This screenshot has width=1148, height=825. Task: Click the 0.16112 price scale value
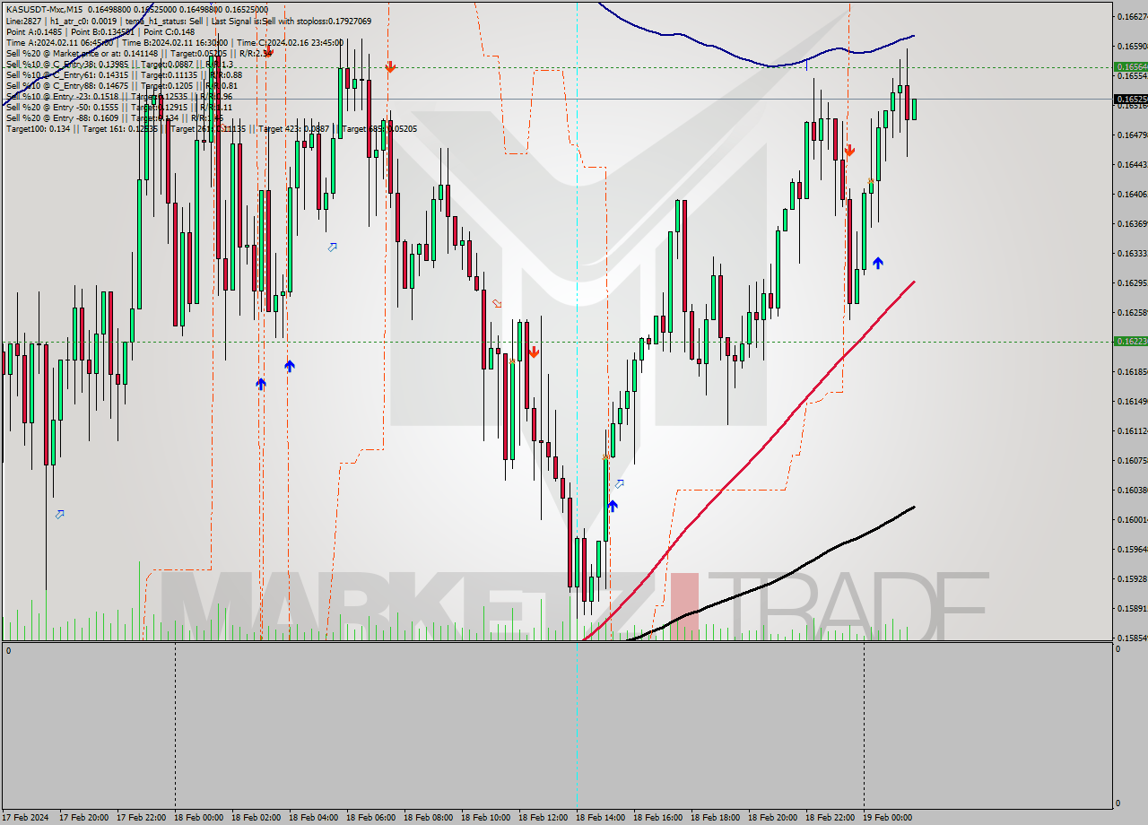coord(1132,430)
